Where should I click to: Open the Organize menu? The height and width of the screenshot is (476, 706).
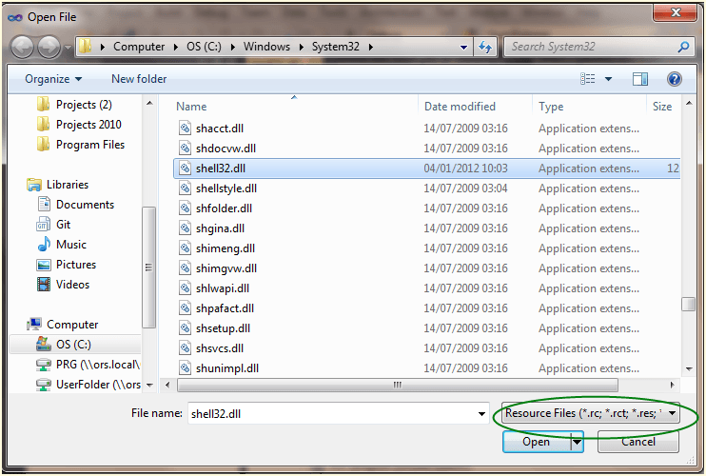[x=53, y=79]
